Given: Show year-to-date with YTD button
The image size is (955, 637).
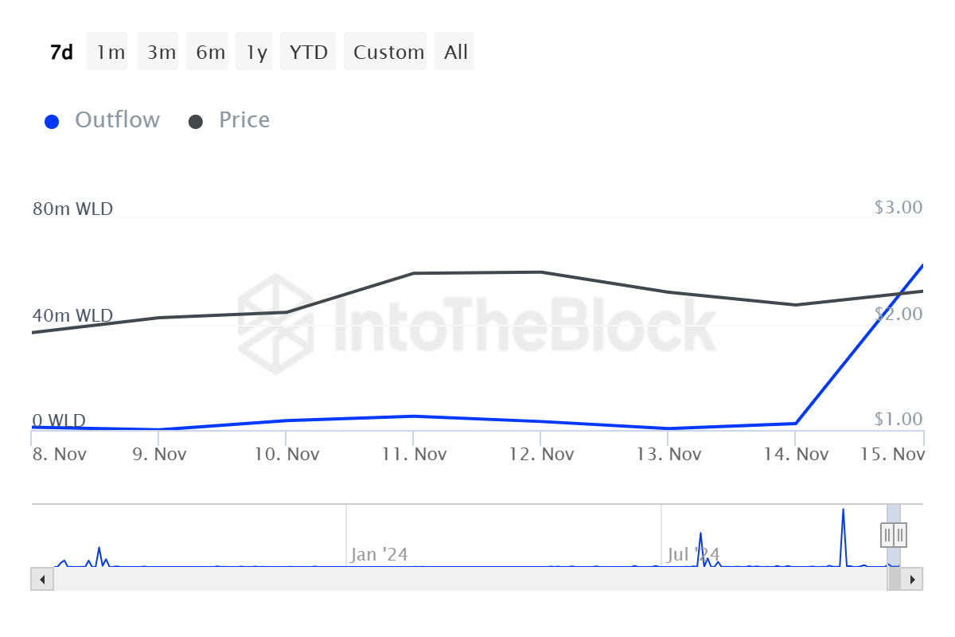Looking at the screenshot, I should pos(309,52).
